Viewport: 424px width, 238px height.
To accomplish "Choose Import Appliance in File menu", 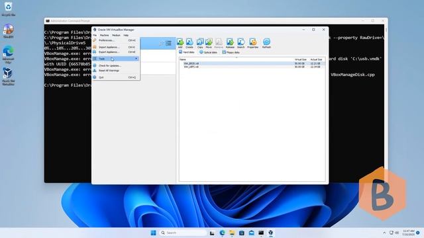I will tap(116, 47).
